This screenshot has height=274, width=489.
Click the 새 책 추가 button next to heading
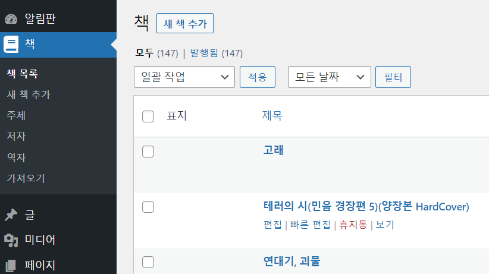(184, 24)
